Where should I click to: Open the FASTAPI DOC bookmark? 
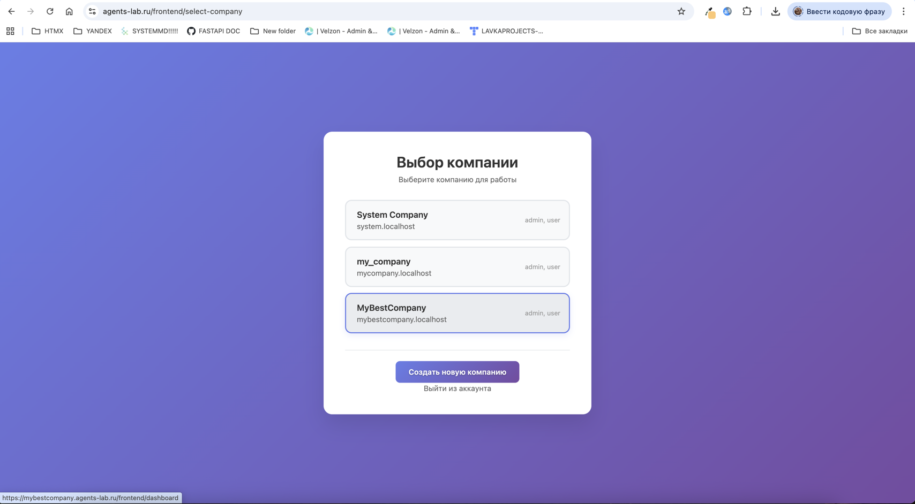pos(213,31)
